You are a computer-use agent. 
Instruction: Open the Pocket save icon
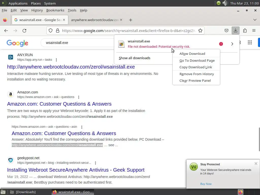(x=226, y=30)
